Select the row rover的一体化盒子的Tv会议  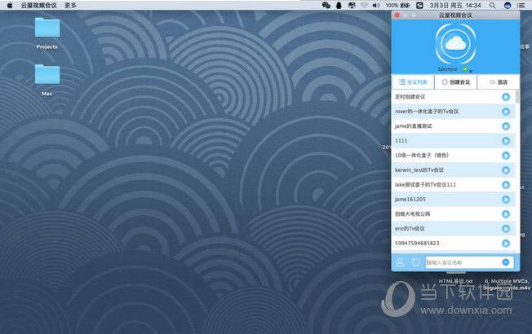click(454, 112)
